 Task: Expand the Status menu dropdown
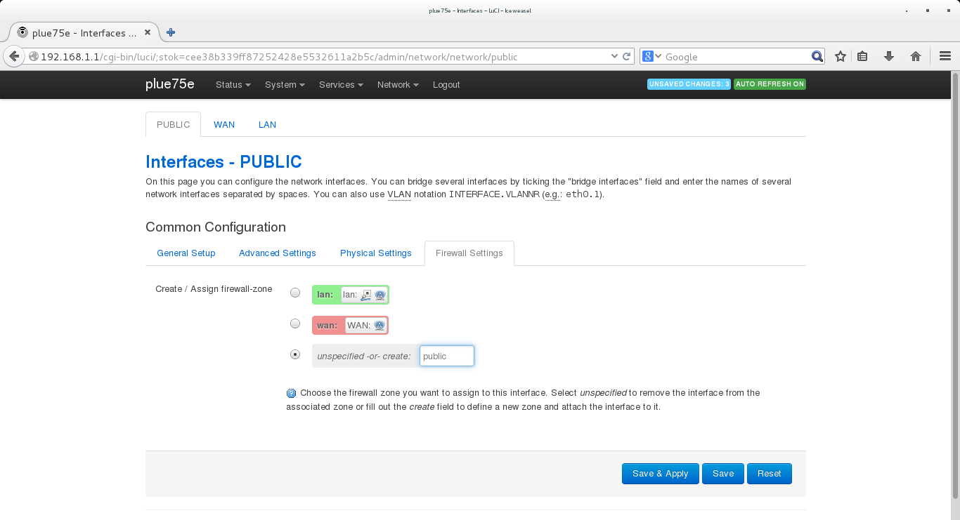pos(233,85)
